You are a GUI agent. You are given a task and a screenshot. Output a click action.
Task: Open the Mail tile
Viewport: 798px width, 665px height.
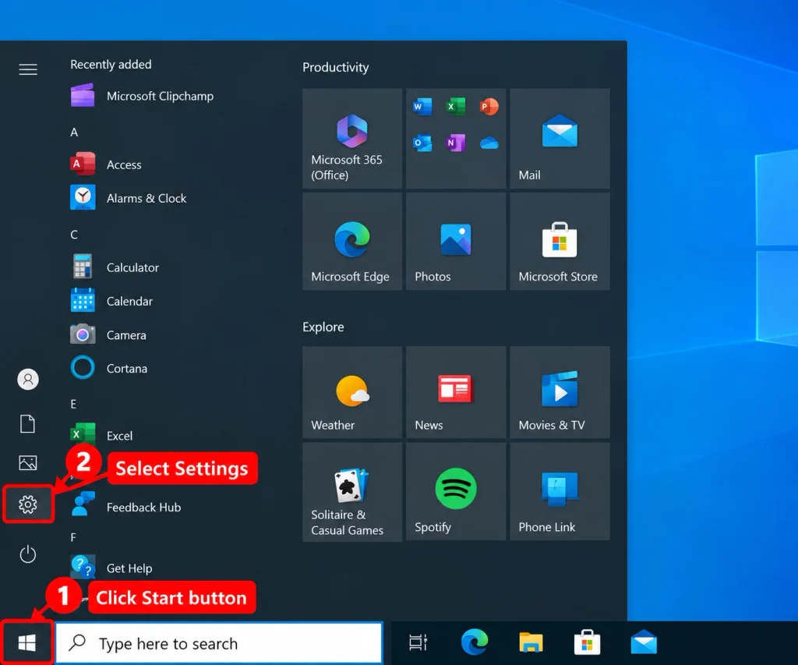(x=560, y=139)
